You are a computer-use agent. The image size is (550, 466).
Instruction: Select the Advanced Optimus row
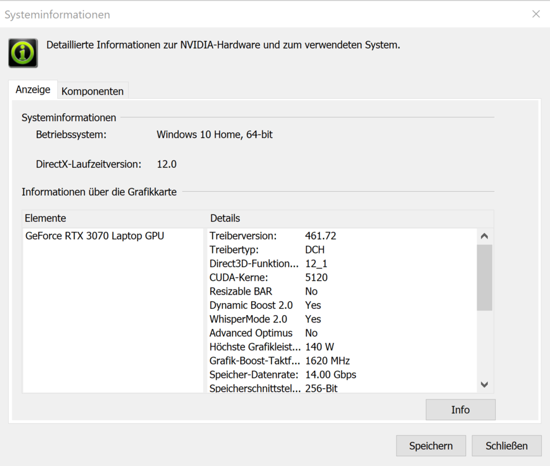click(x=264, y=333)
